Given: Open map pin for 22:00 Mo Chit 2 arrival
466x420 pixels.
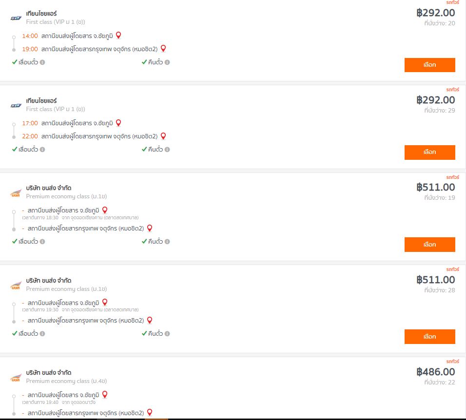Looking at the screenshot, I should tap(163, 136).
